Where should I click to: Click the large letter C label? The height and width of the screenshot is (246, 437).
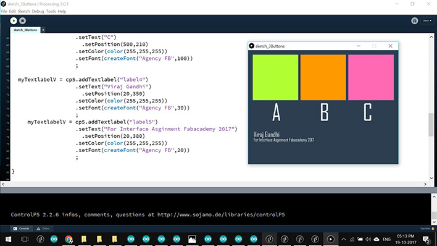coord(368,112)
